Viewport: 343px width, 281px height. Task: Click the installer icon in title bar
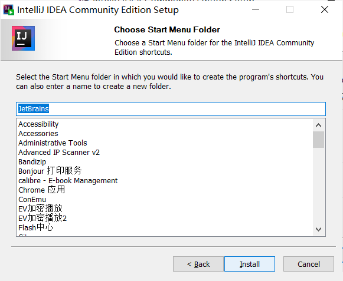click(8, 10)
